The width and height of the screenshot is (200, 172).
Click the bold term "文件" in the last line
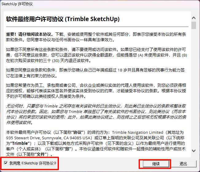click(x=40, y=154)
